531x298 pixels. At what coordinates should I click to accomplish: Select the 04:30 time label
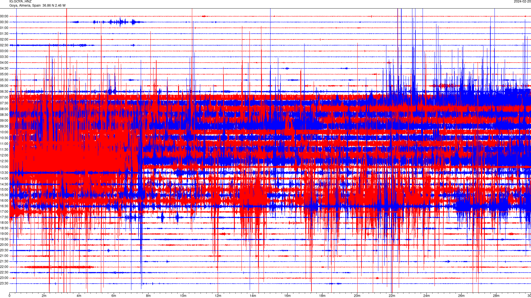pyautogui.click(x=4, y=68)
